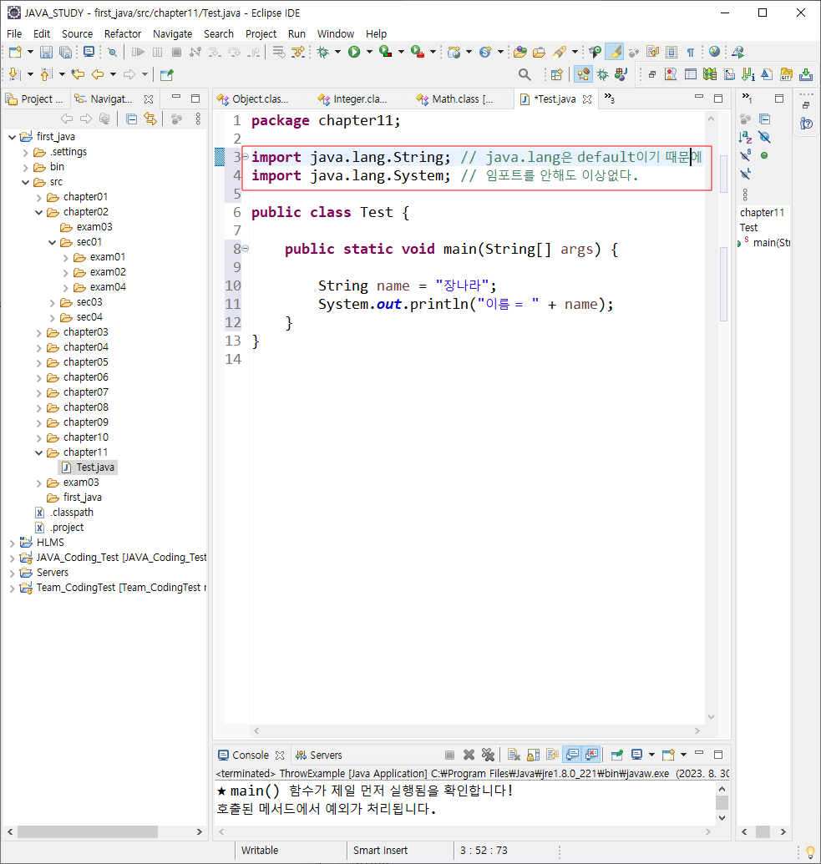Click the New wizard icon
The image size is (821, 864).
(15, 52)
